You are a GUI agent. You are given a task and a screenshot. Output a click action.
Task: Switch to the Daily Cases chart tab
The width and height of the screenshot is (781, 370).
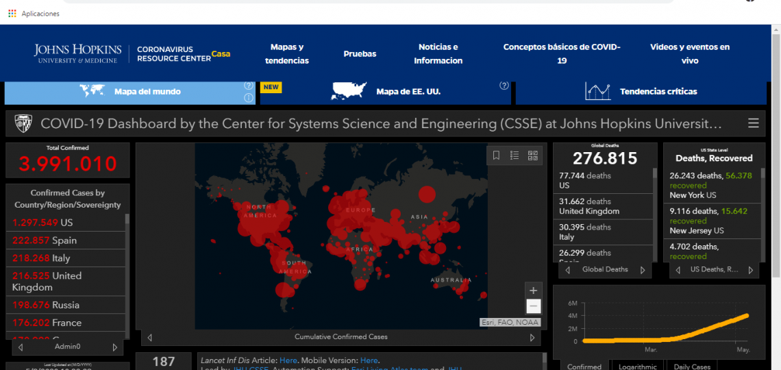click(693, 367)
